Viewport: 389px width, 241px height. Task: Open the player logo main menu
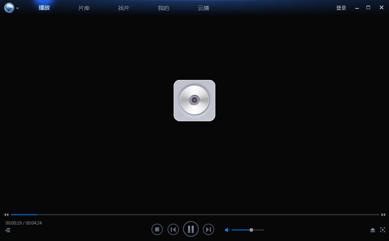[x=9, y=8]
